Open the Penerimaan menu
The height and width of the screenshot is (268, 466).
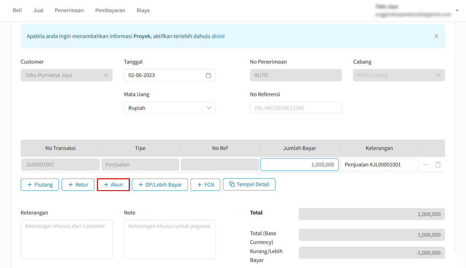click(x=69, y=10)
